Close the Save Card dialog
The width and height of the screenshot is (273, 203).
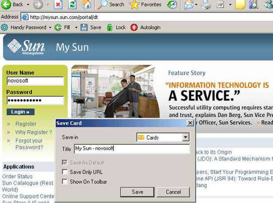point(190,123)
